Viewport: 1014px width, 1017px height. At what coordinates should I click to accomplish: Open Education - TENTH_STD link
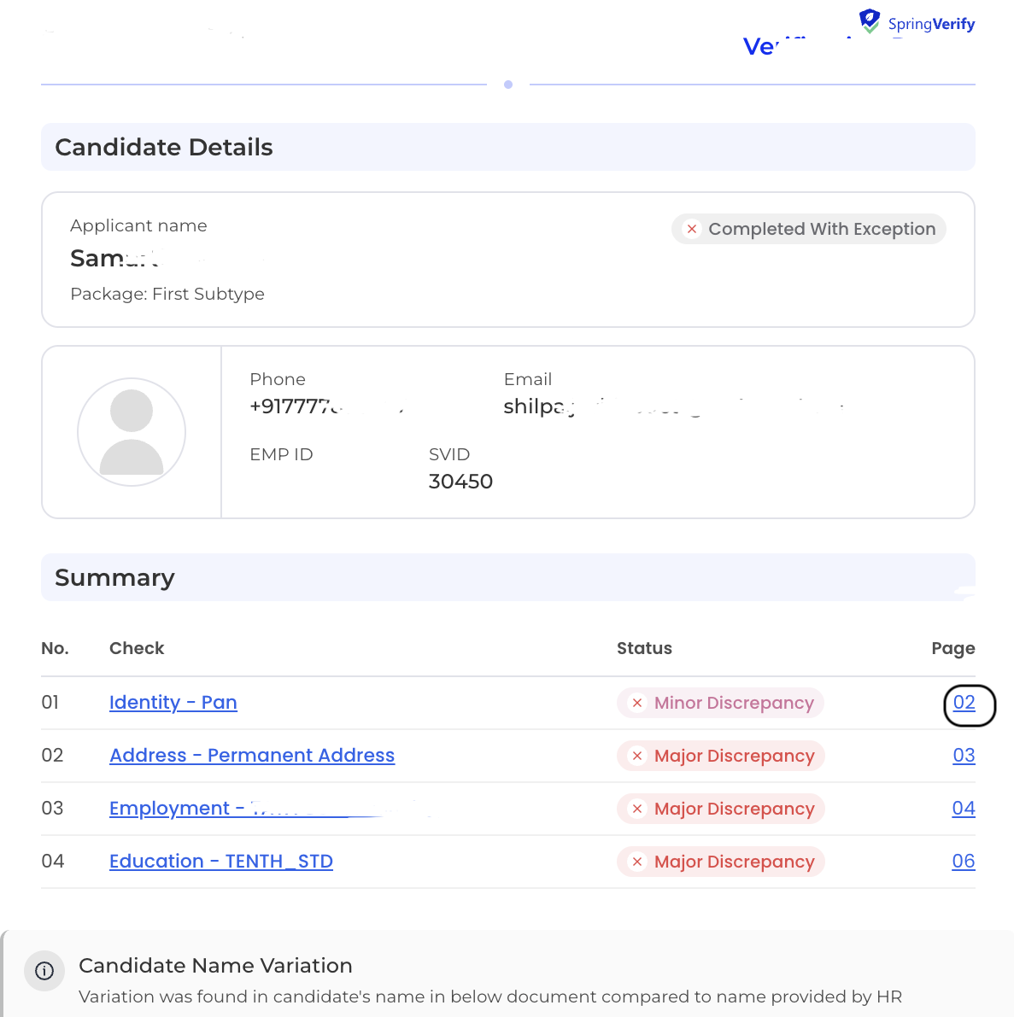[x=220, y=862]
